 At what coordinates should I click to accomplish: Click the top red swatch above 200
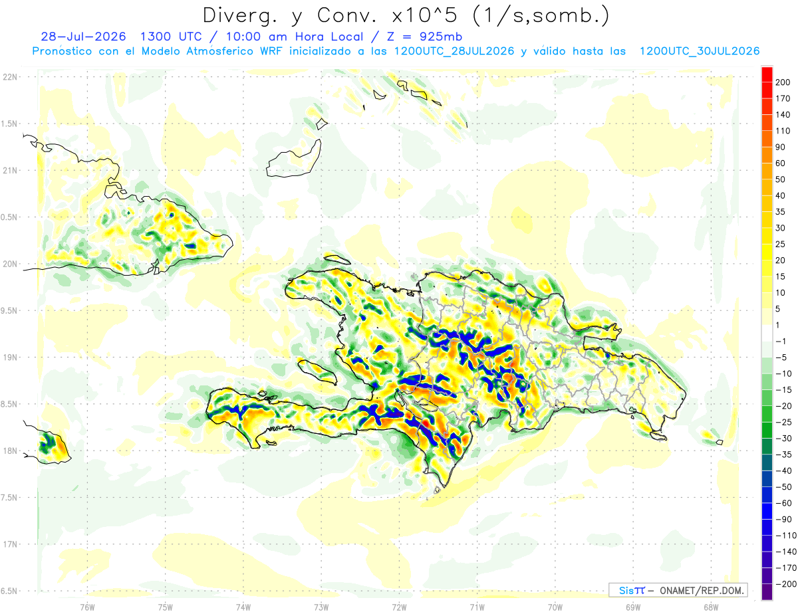pyautogui.click(x=767, y=74)
